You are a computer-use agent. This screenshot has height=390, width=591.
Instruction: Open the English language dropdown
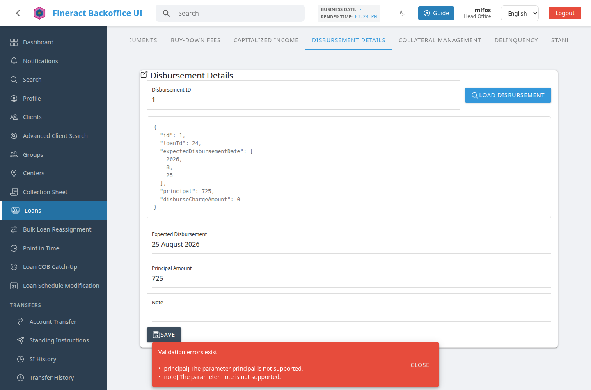pyautogui.click(x=520, y=13)
